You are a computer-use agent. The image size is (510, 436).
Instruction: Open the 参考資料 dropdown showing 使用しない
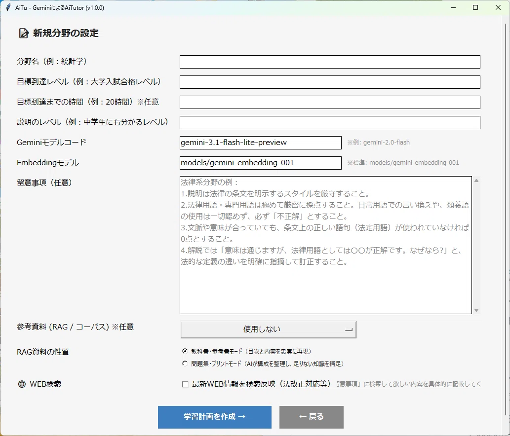pos(269,329)
